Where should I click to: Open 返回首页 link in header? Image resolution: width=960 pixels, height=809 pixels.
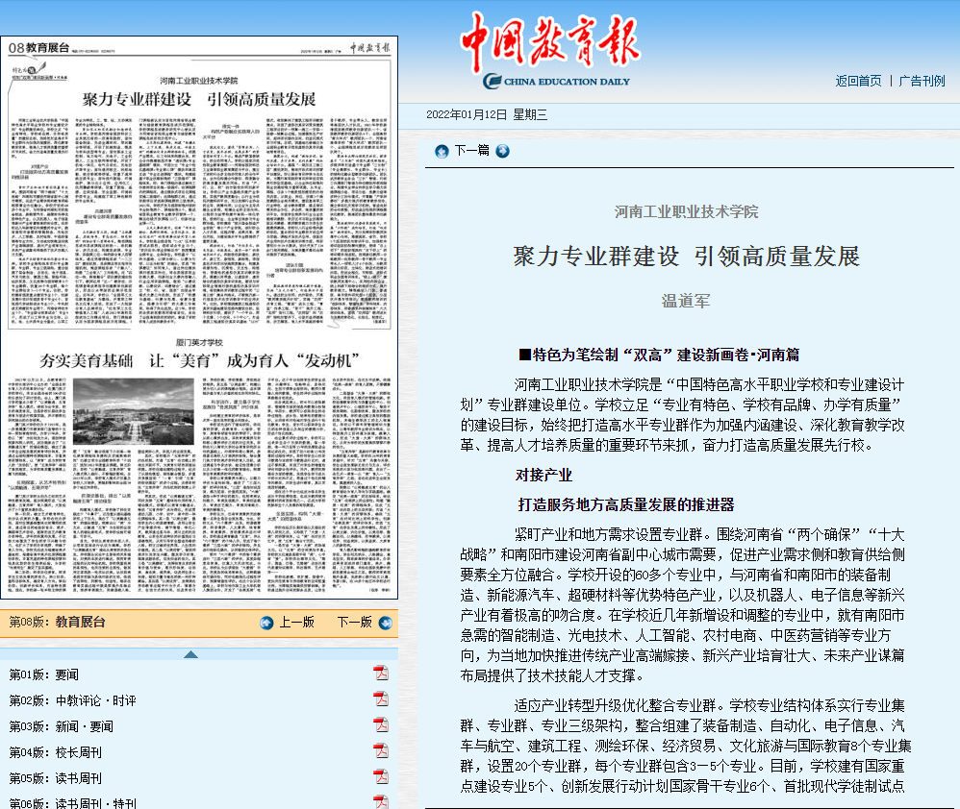tap(858, 81)
